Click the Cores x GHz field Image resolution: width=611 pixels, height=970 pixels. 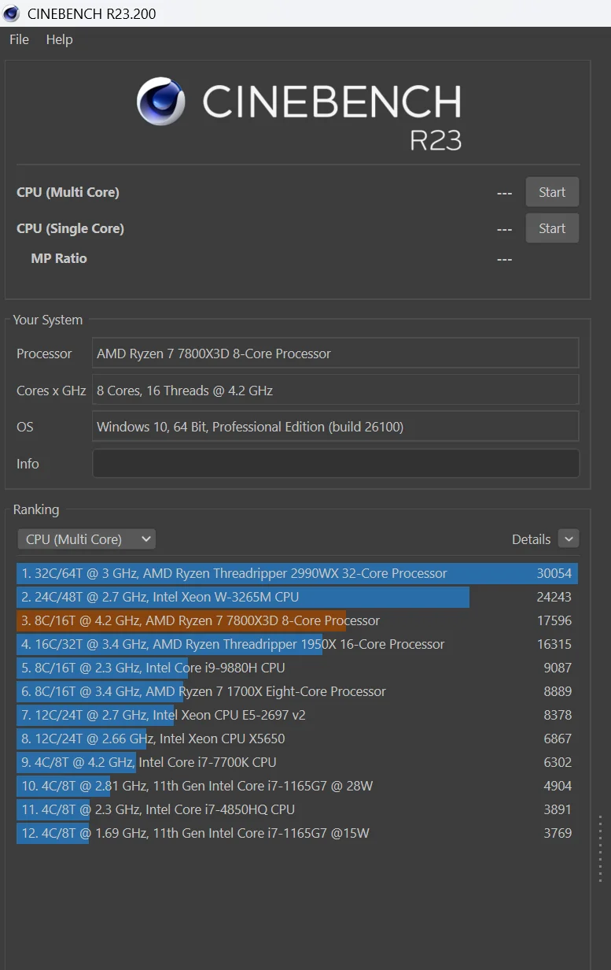click(336, 390)
